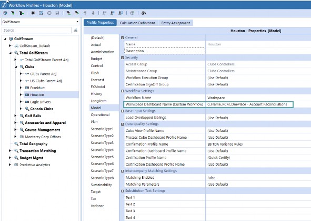Switch to the Calculation Definitions tab
This screenshot has width=311, height=221.
coord(137,23)
